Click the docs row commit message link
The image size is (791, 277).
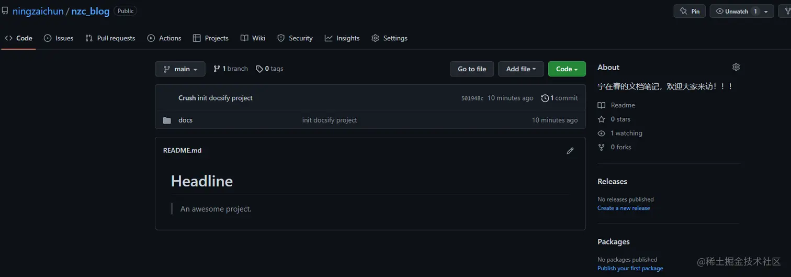330,120
